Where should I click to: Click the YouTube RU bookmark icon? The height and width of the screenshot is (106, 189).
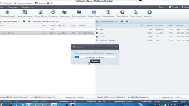tap(48, 3)
